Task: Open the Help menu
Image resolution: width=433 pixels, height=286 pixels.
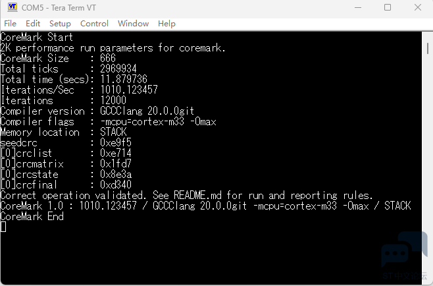Action: click(166, 24)
